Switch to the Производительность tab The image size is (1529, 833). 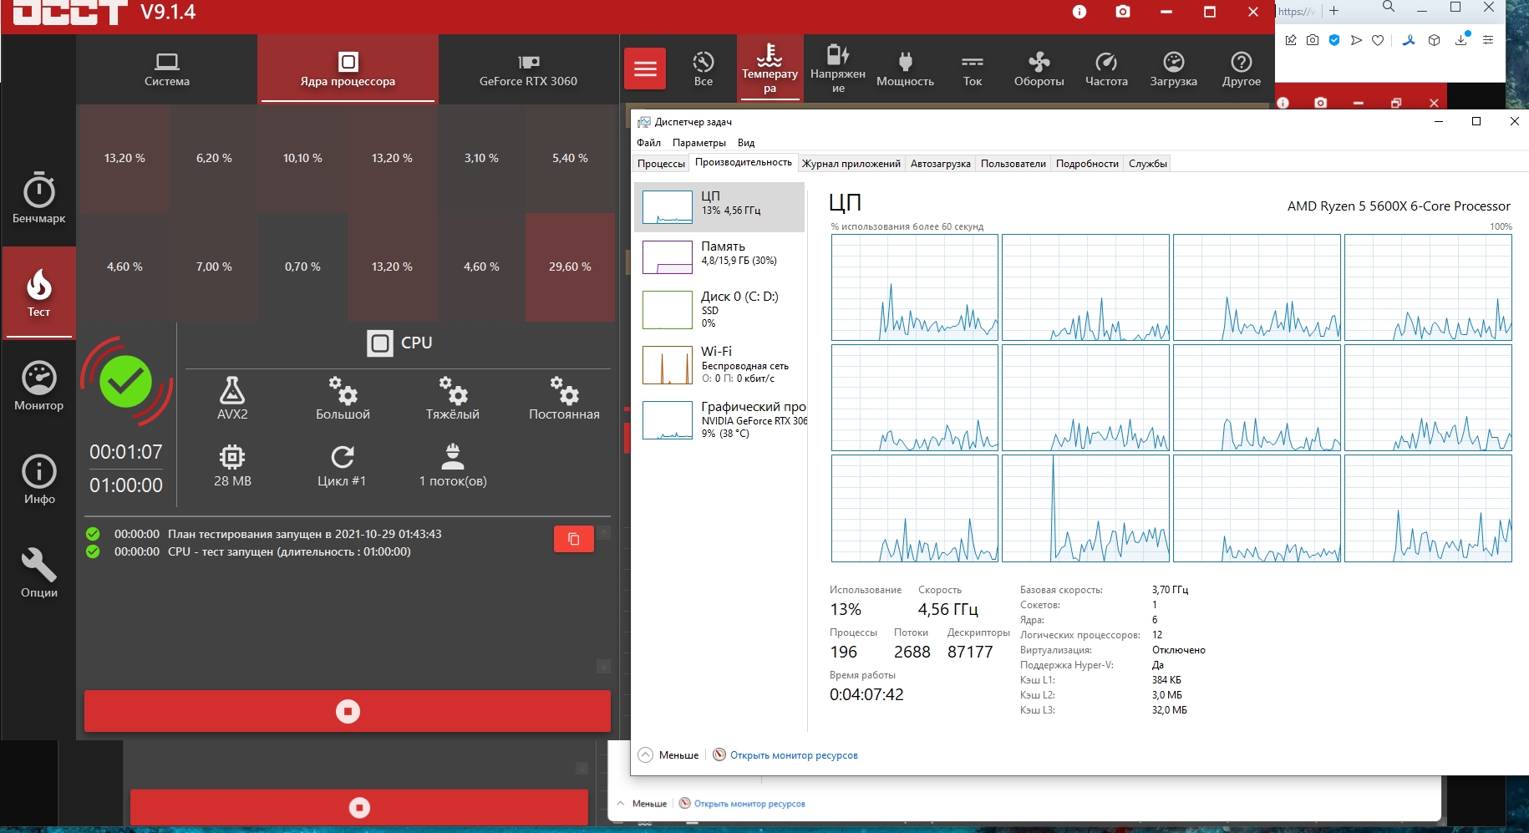(x=744, y=163)
